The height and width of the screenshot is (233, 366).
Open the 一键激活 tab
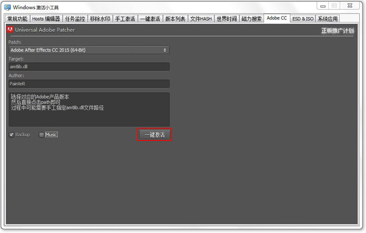coord(150,19)
